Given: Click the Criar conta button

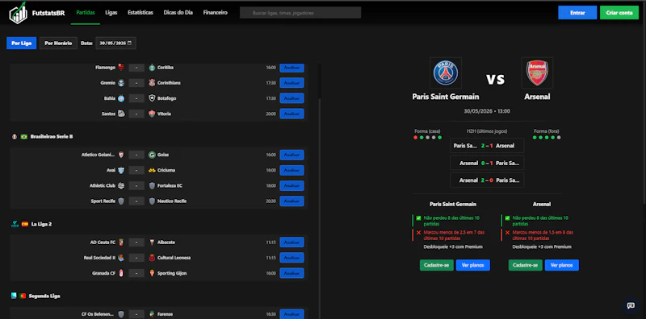Looking at the screenshot, I should (619, 13).
